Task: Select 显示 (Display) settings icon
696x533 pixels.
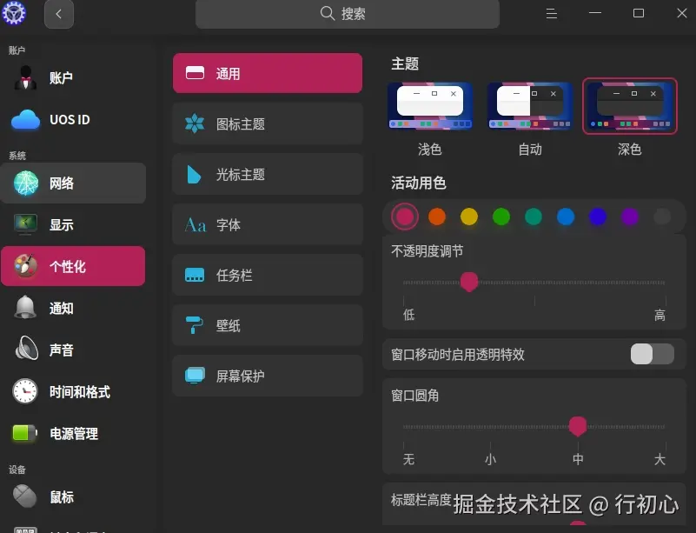Action: [24, 224]
